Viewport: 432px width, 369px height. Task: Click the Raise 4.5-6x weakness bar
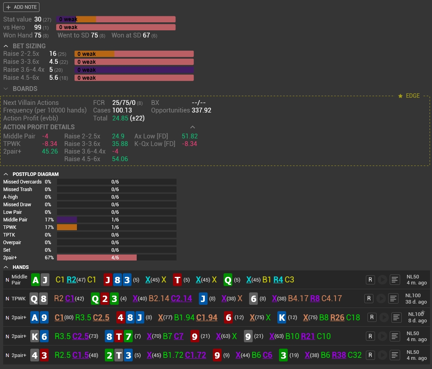(x=134, y=78)
